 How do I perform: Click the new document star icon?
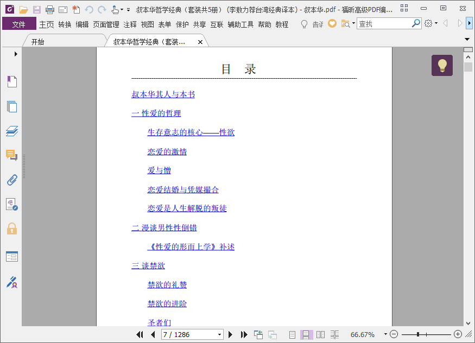76,10
